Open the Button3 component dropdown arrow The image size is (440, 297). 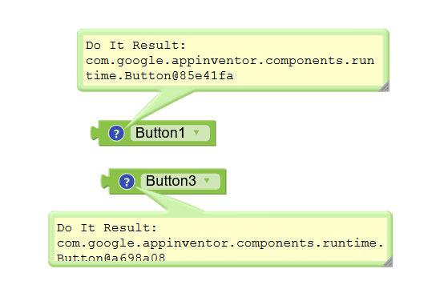(x=207, y=180)
